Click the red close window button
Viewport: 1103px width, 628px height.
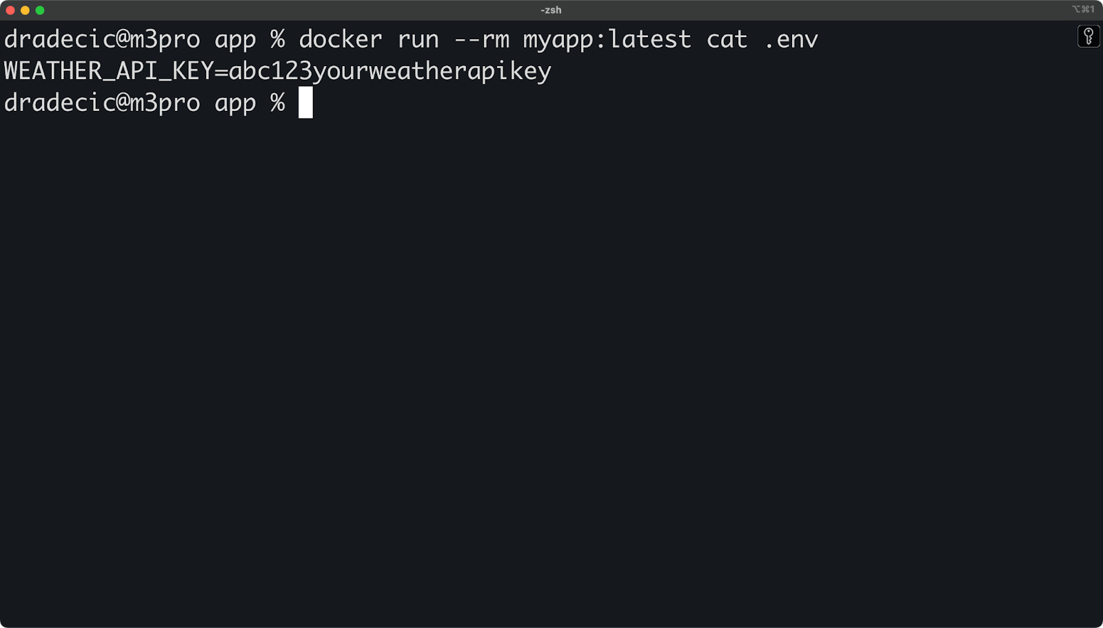tap(10, 10)
